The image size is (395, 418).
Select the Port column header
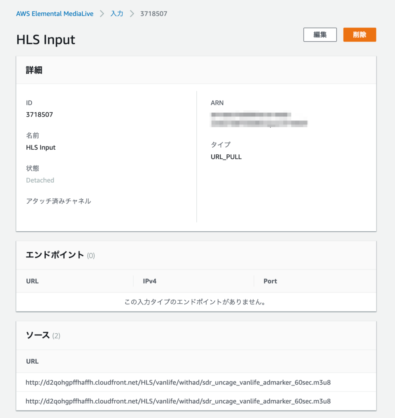[270, 281]
